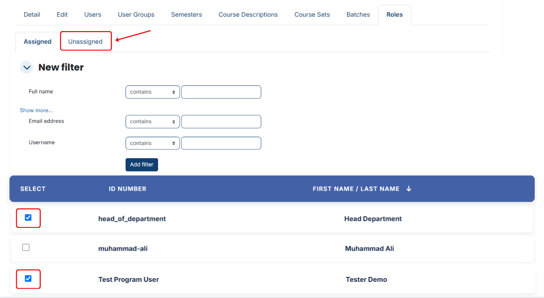Collapse the New filter section chevron

click(x=27, y=67)
